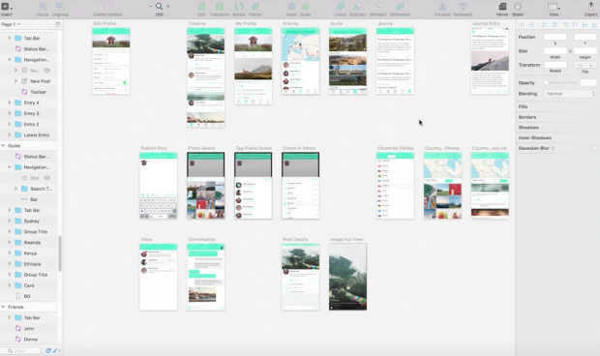Select the Image Full View artboard thumbnail
The image size is (600, 356).
347,277
